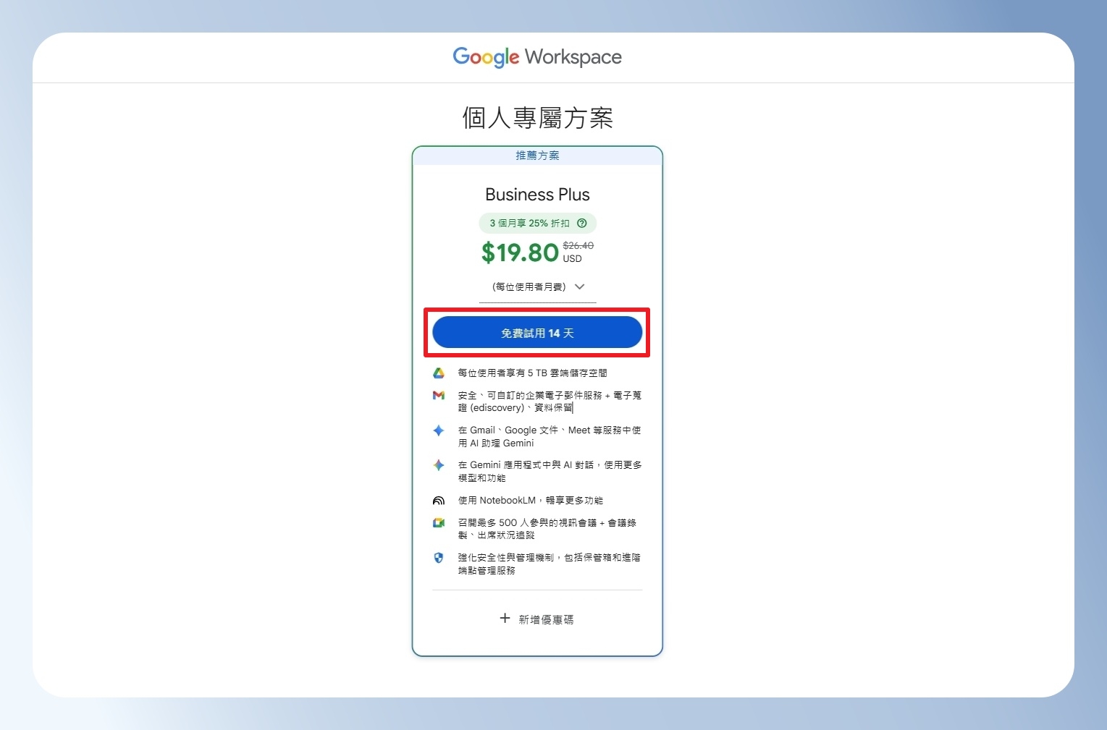This screenshot has height=730, width=1107.
Task: Click the multicolor Gemini app icon
Action: click(x=439, y=465)
